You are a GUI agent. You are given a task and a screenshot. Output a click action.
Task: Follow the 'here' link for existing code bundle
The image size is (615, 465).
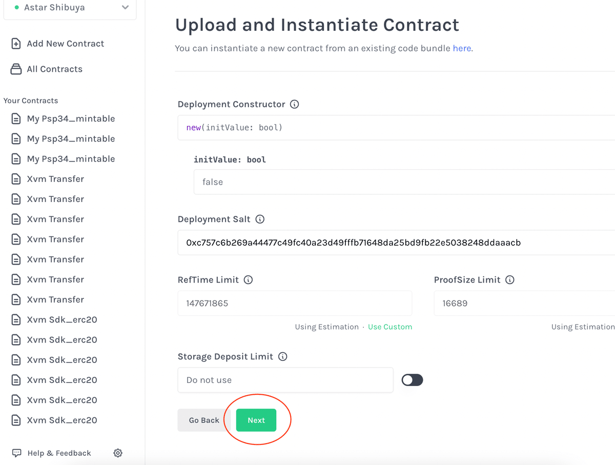pos(462,48)
